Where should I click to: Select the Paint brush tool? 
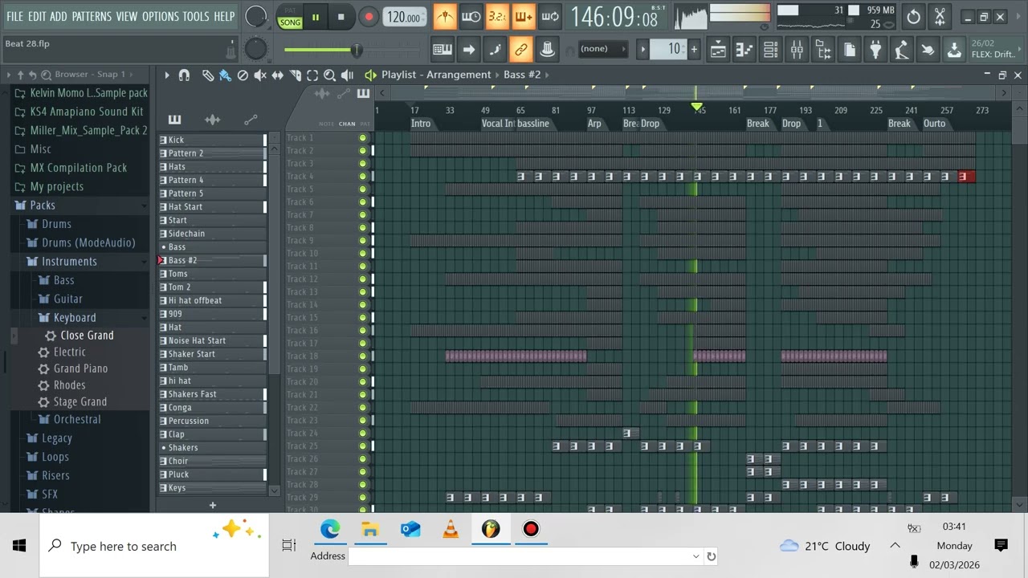pyautogui.click(x=225, y=75)
